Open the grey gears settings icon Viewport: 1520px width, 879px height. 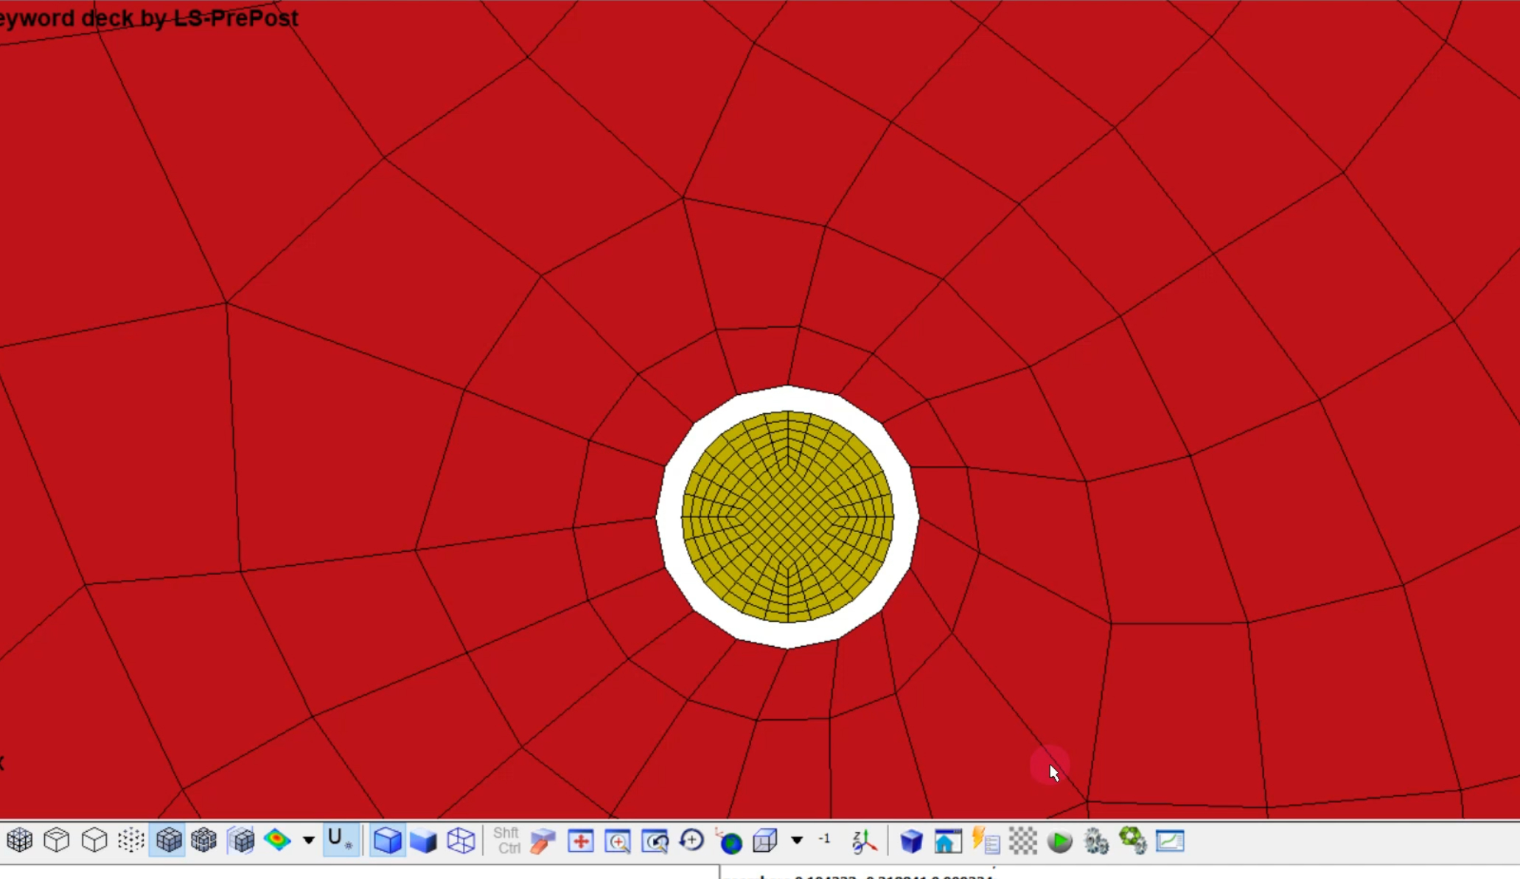point(1096,841)
